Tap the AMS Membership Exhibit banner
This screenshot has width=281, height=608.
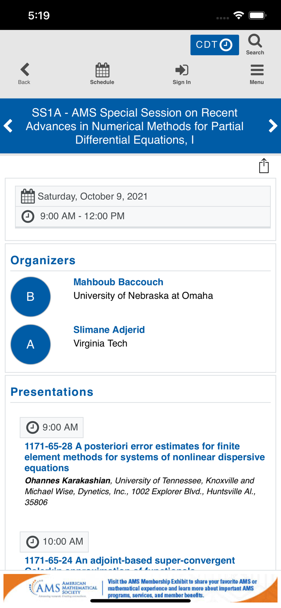(140, 588)
